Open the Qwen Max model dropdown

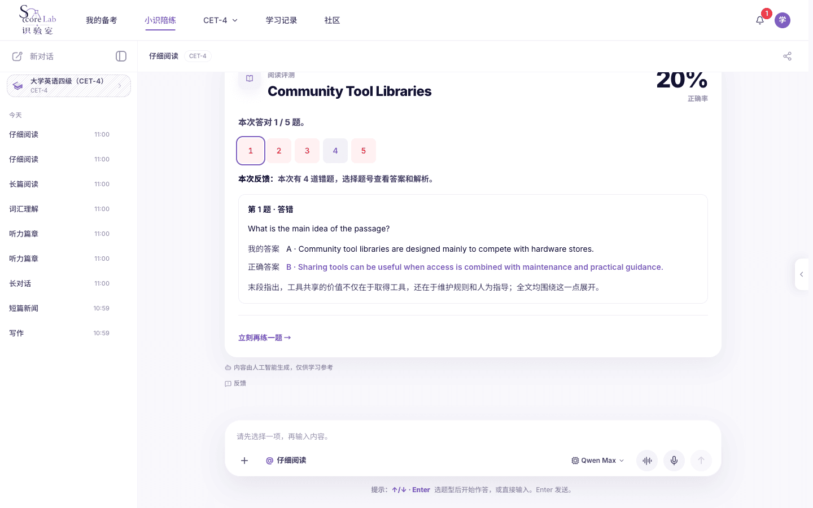[598, 461]
